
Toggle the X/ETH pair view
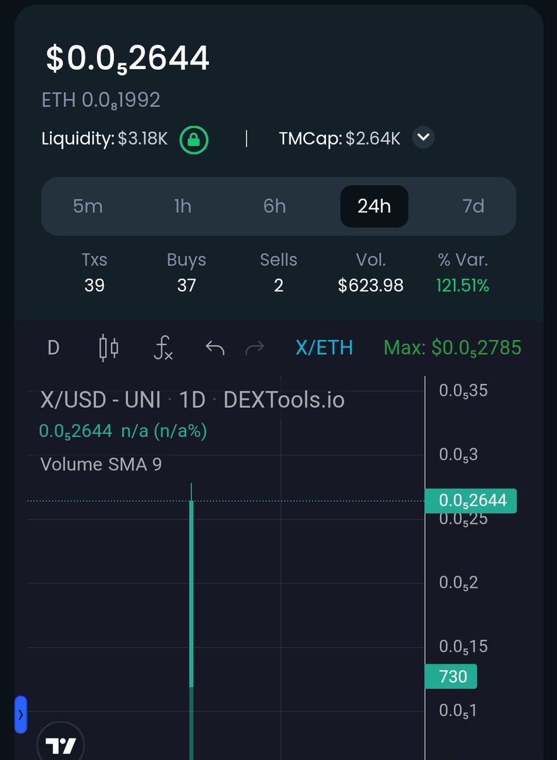[324, 348]
